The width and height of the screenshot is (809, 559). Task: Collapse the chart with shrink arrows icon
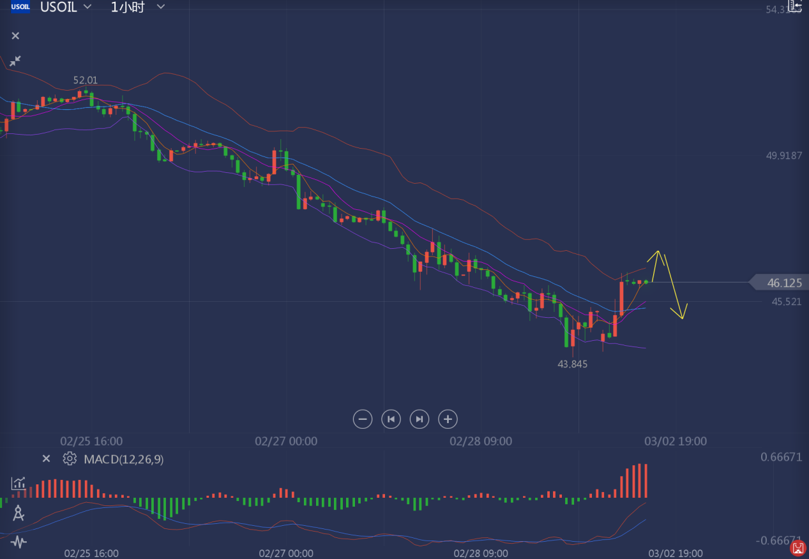tap(15, 61)
